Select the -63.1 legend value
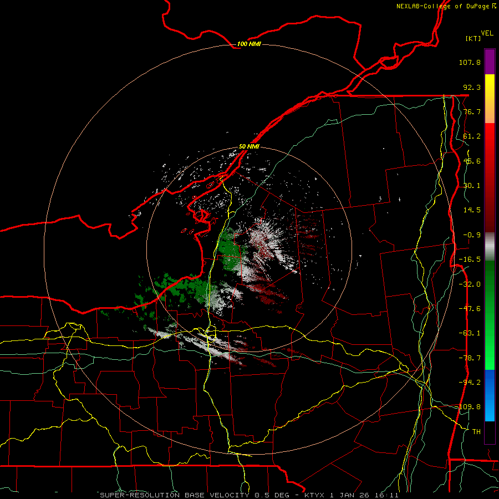 pos(470,333)
